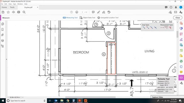Expand the left navigation pane arrow
The image size is (184, 103).
coord(6,59)
